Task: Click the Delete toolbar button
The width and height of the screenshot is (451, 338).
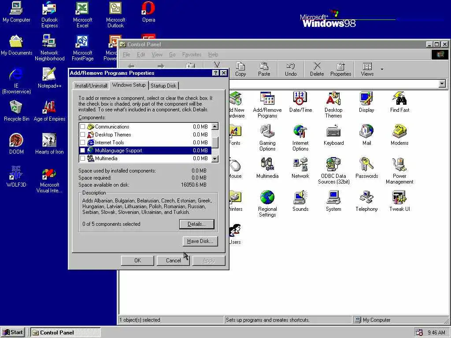Action: 317,69
